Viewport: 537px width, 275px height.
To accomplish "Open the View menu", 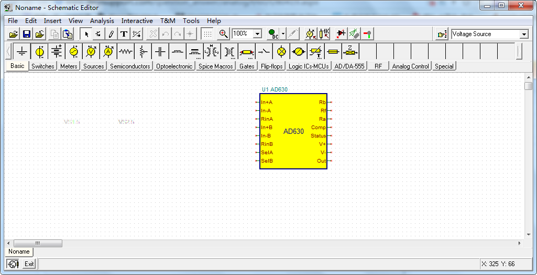I will [x=75, y=21].
